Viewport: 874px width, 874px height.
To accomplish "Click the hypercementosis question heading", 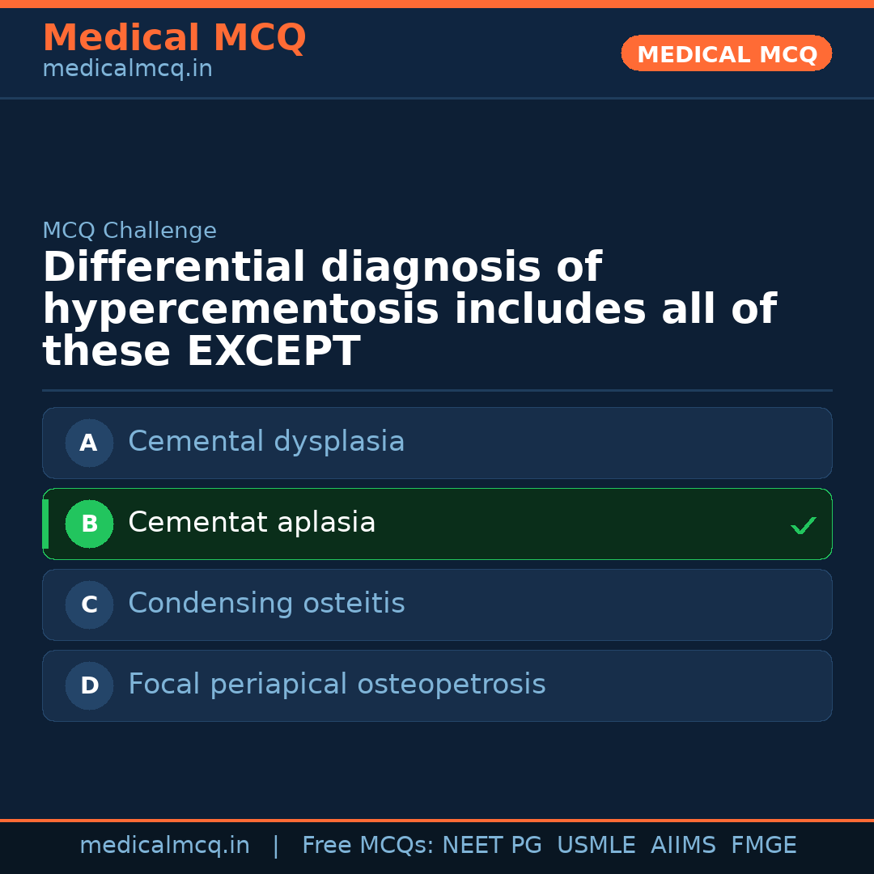I will pyautogui.click(x=409, y=309).
